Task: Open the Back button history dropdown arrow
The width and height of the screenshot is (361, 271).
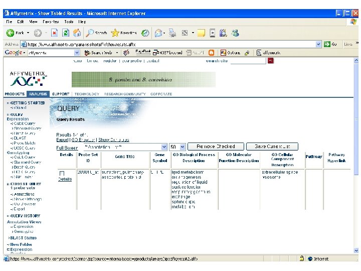Action: pos(28,33)
